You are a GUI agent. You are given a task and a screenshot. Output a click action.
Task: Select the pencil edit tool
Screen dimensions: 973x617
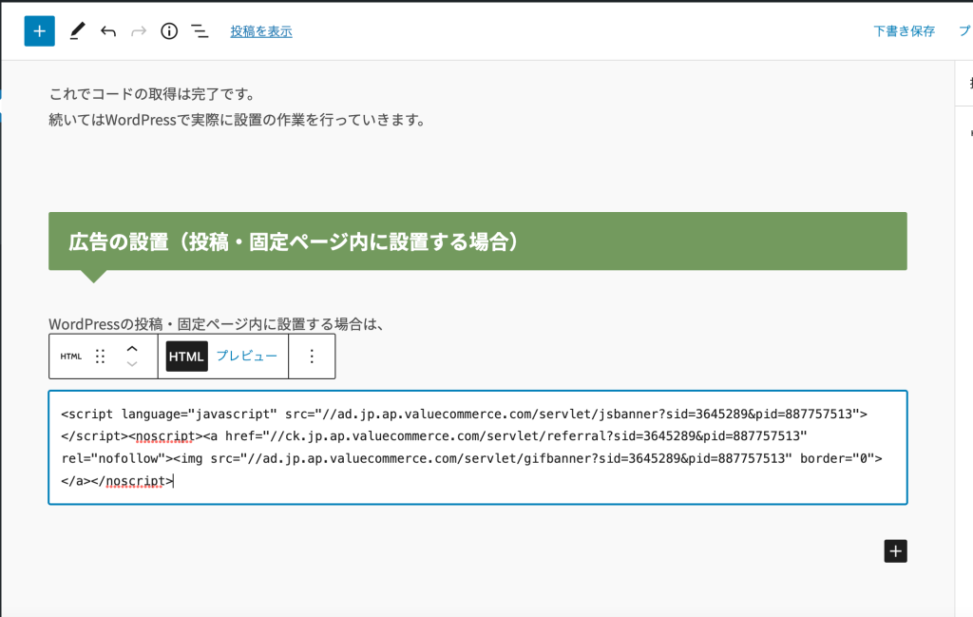tap(76, 31)
